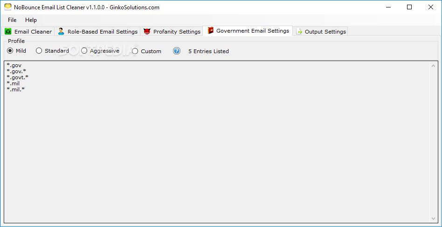Close the NoBounce window
Screen dimensions: 442x227
point(431,7)
